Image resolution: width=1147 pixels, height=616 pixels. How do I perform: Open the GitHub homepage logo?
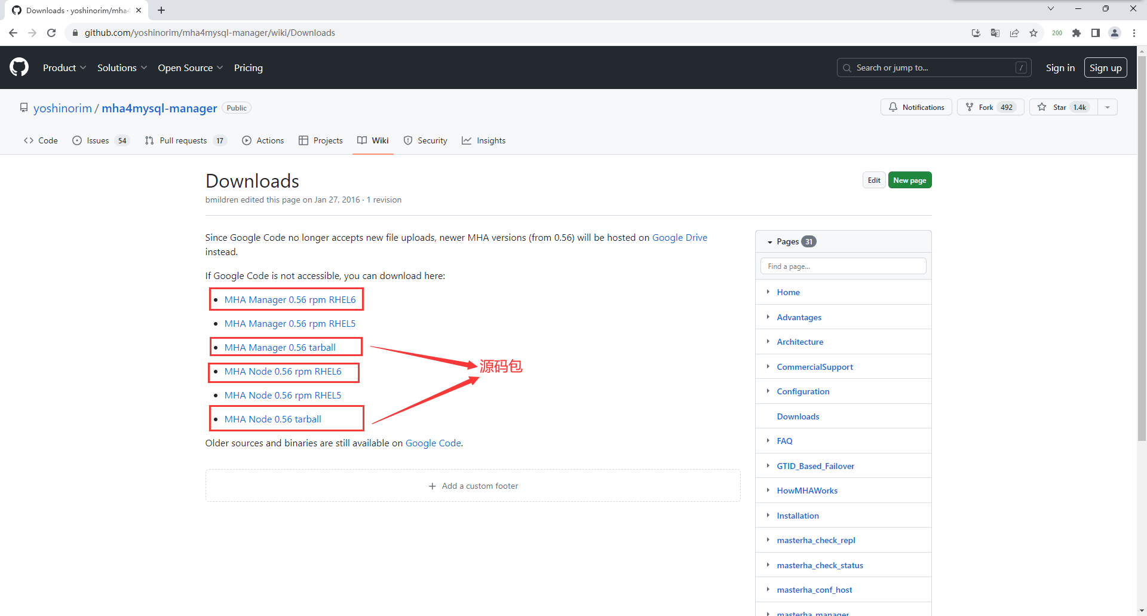(19, 68)
